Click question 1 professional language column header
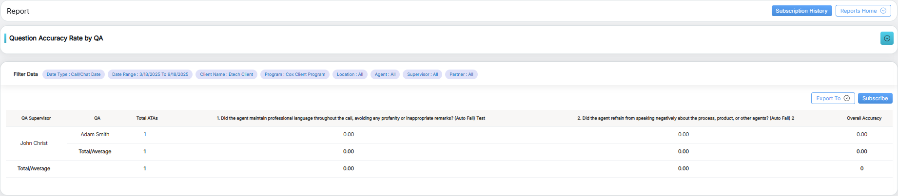 351,118
